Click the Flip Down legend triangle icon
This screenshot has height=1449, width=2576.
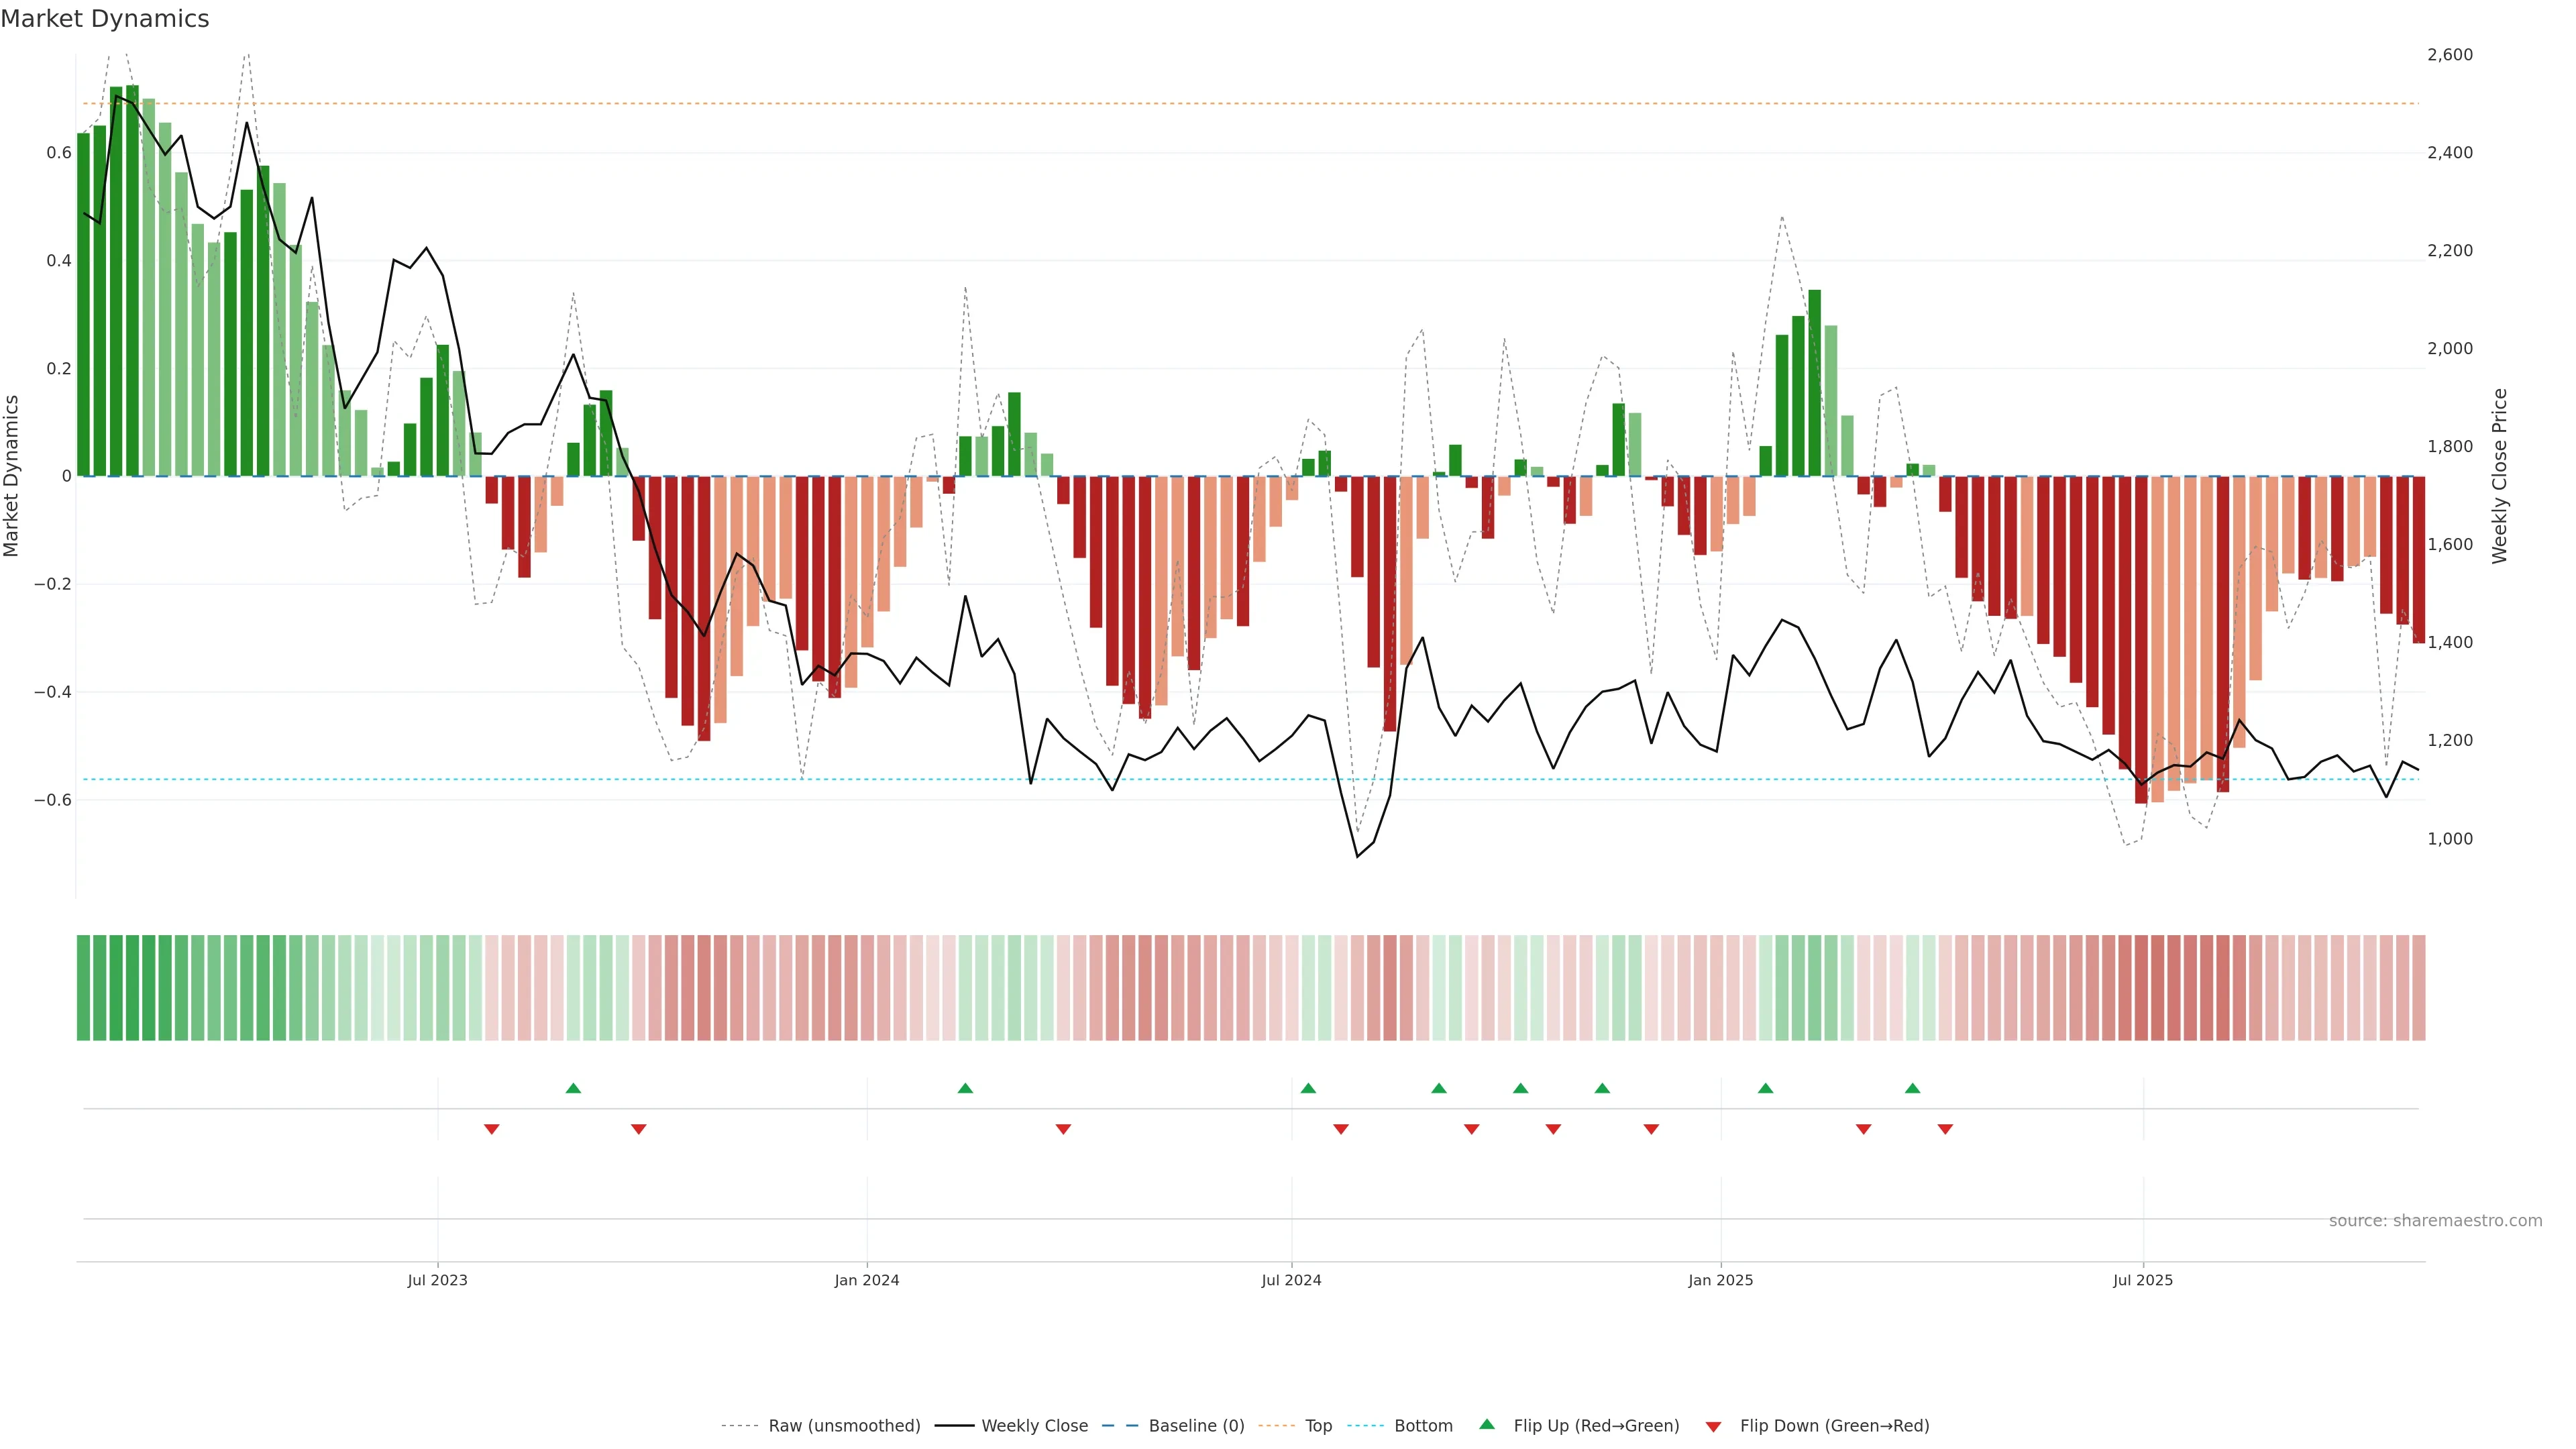(1713, 1427)
